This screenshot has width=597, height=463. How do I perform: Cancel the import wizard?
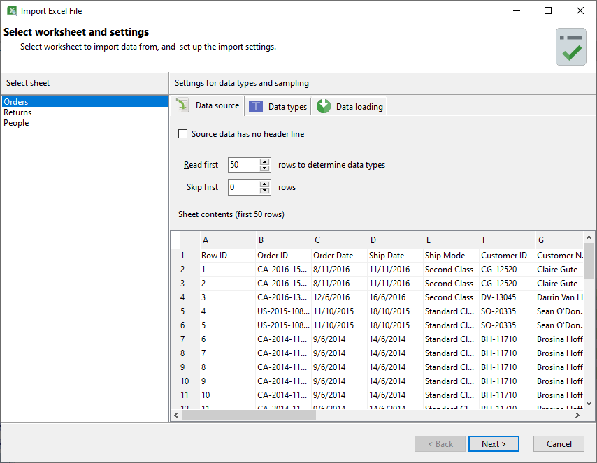point(559,444)
